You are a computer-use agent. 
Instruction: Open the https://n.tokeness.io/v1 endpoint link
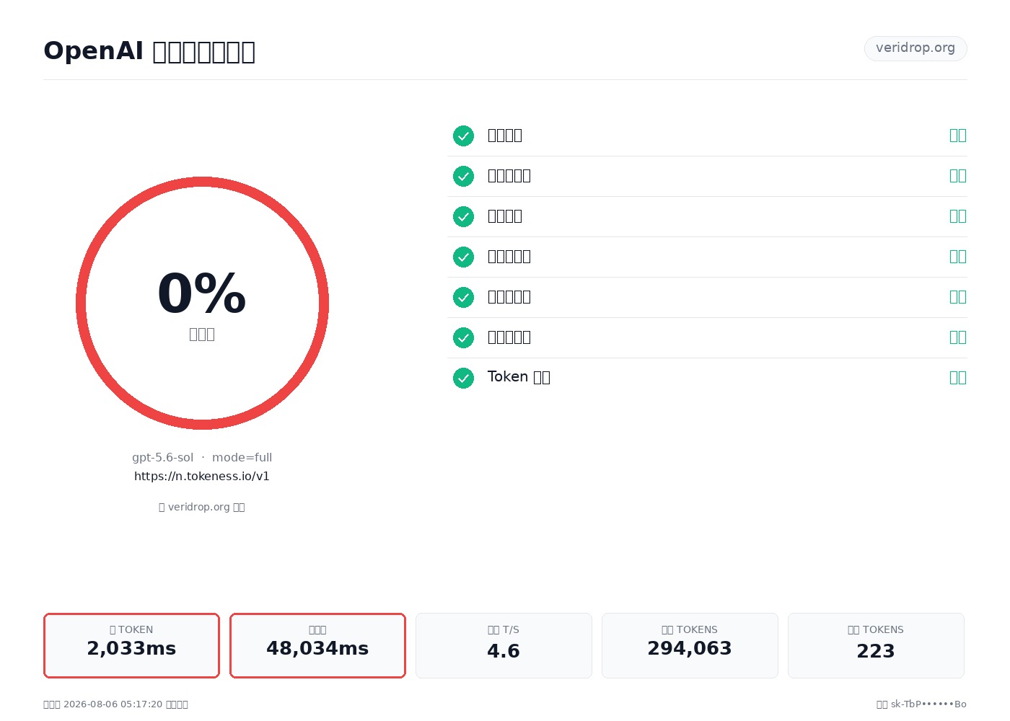202,477
